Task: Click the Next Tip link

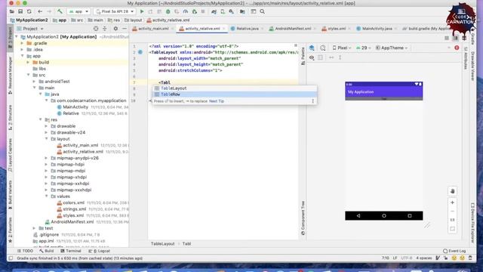Action: point(217,101)
